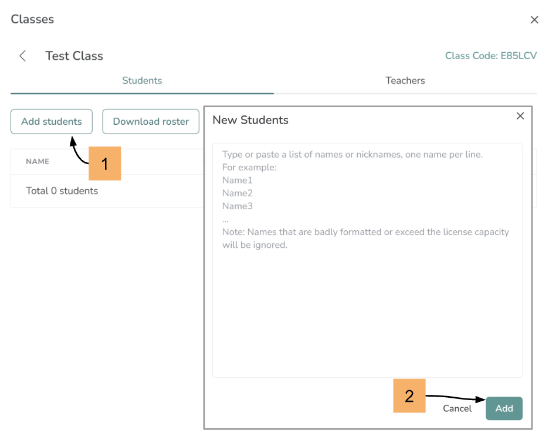Click the New Students dialog title
549x440 pixels.
[x=250, y=120]
